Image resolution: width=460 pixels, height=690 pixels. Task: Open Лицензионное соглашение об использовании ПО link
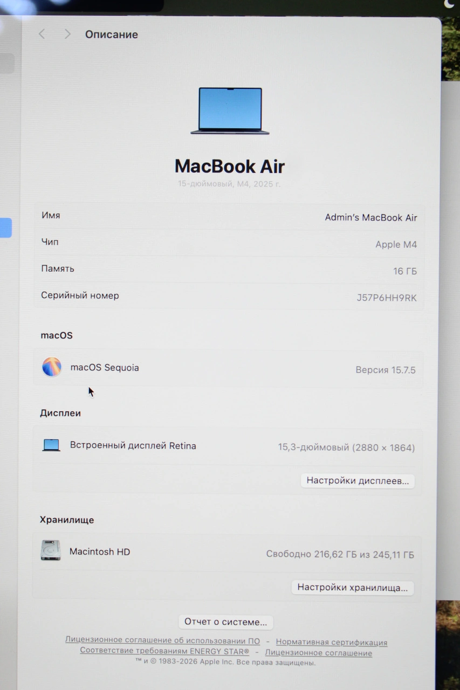click(x=162, y=640)
